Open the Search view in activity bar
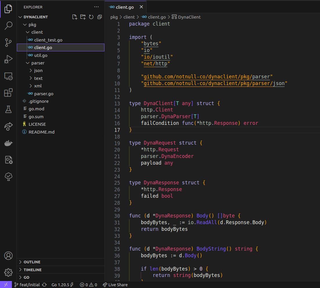 (8, 26)
